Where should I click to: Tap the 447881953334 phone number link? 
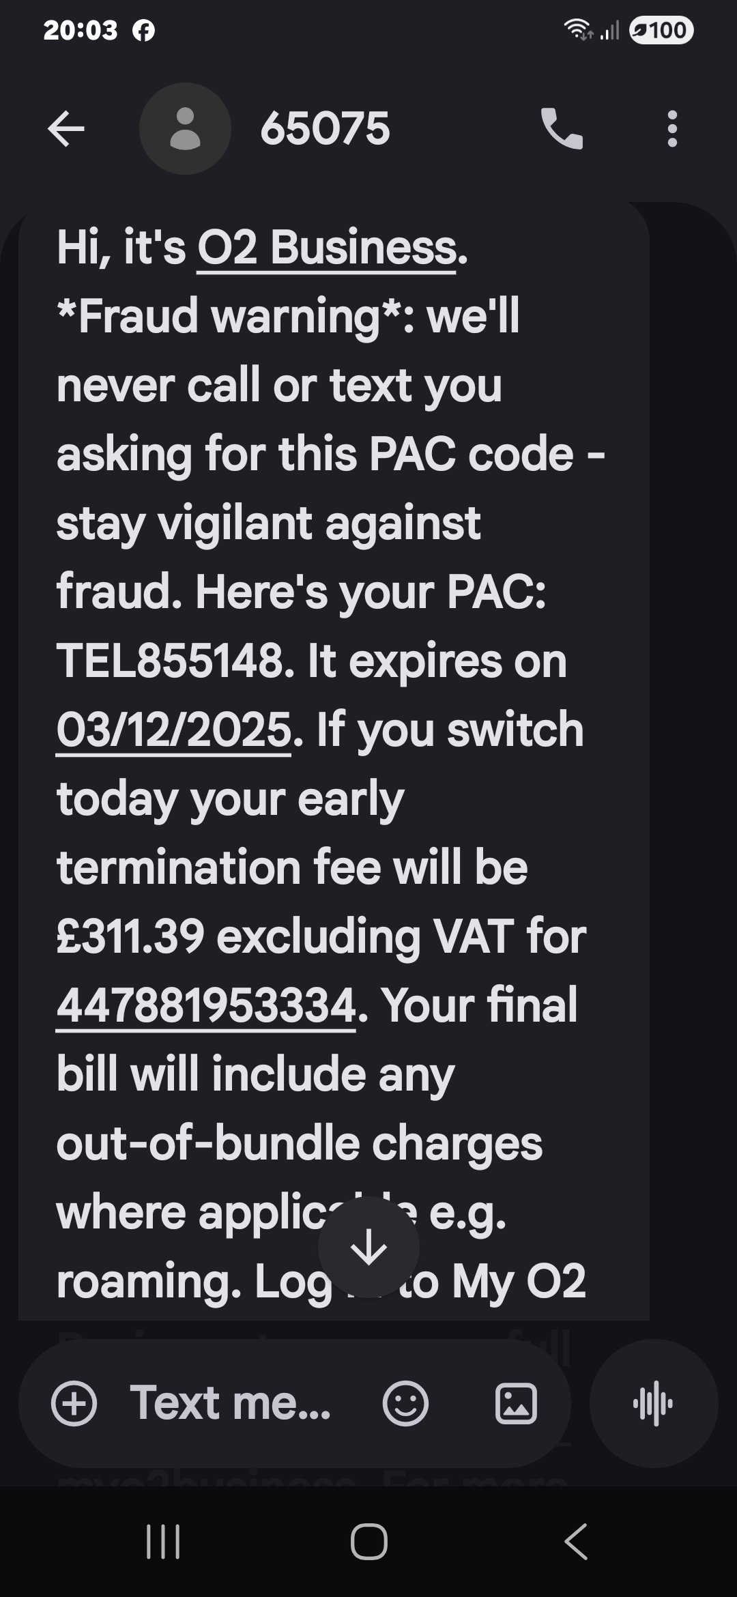pos(206,1005)
